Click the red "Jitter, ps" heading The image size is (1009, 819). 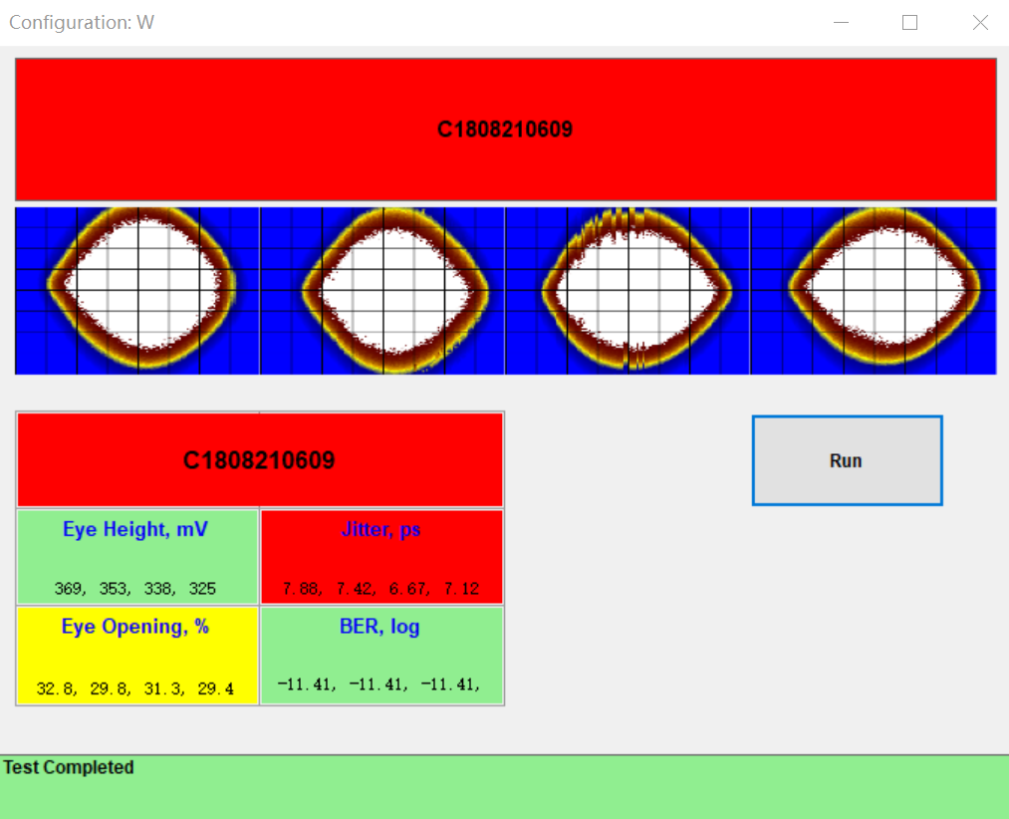point(380,530)
